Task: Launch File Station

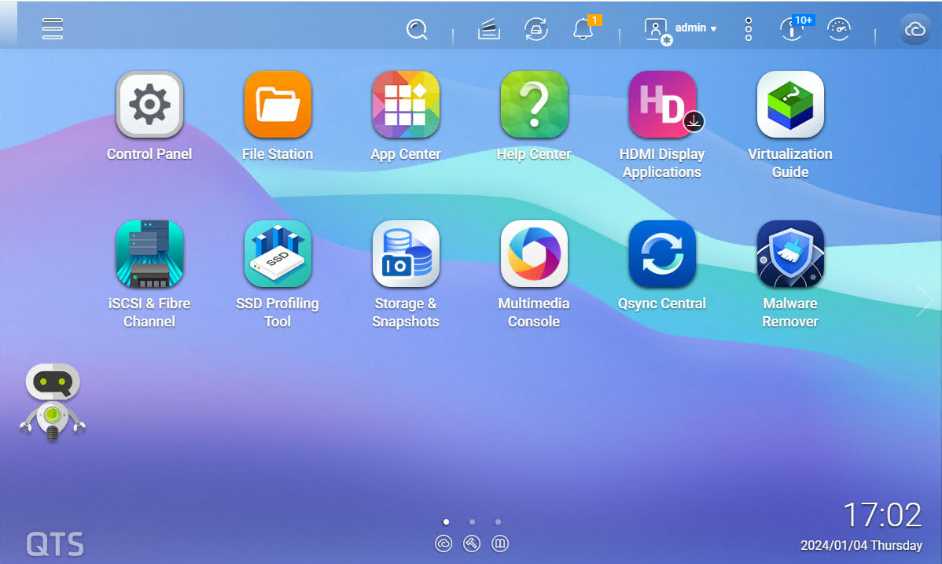Action: pyautogui.click(x=278, y=105)
